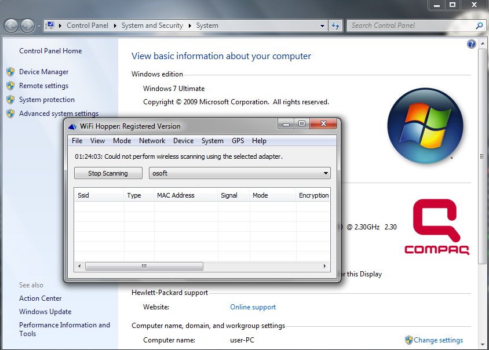
Task: Sort by Ssid column header
Action: tap(99, 195)
